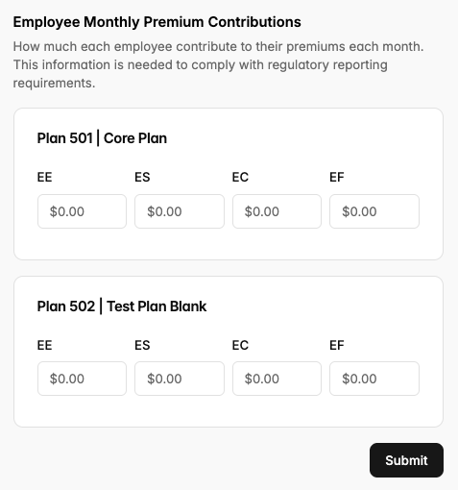Click the Submit button

(406, 460)
